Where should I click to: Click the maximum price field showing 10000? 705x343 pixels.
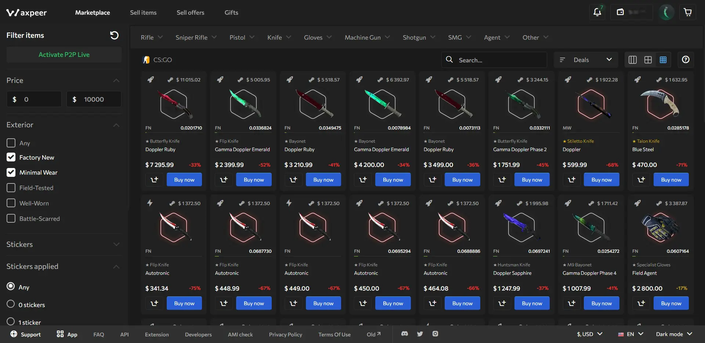94,99
